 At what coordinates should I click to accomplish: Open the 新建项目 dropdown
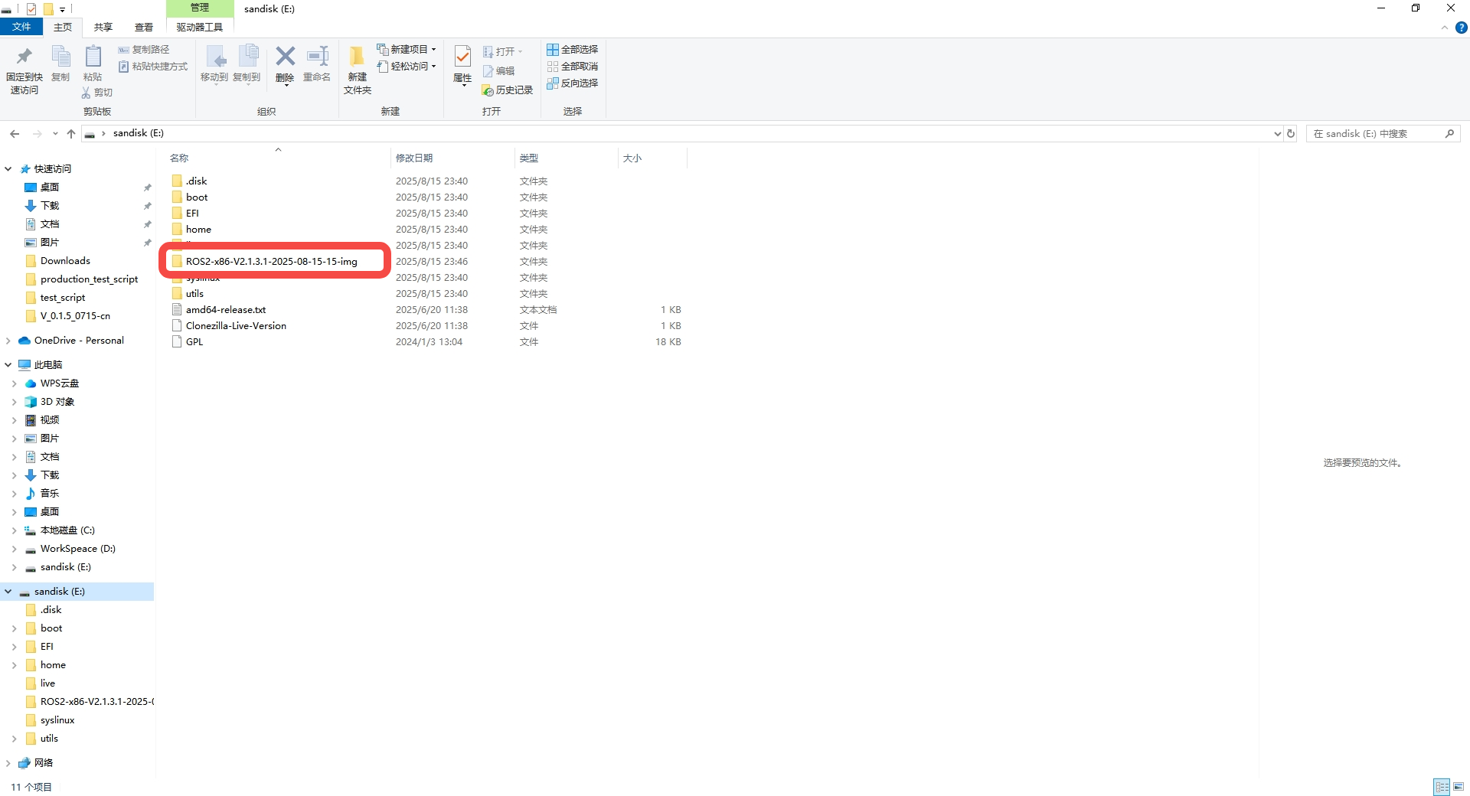click(x=406, y=48)
